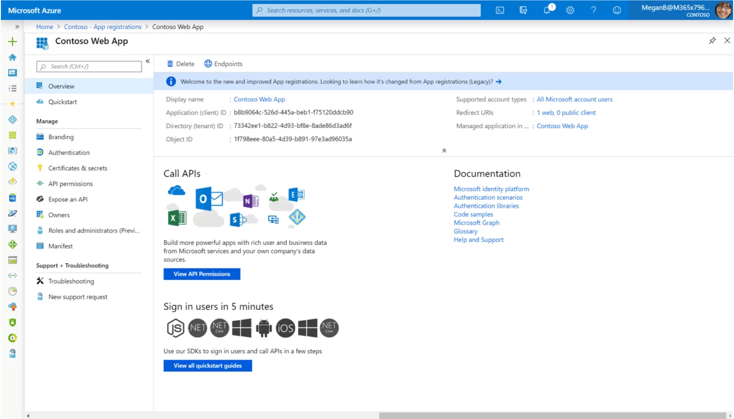Screen dimensions: 734x419
Task: Select Certificates & secrets in menu
Action: [x=78, y=168]
